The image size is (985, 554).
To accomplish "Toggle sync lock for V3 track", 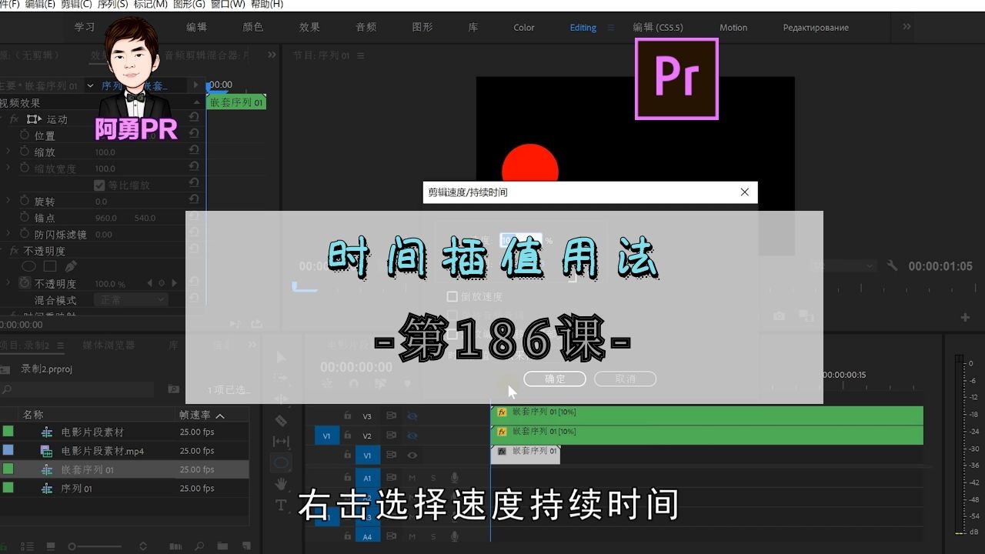I will [x=391, y=416].
